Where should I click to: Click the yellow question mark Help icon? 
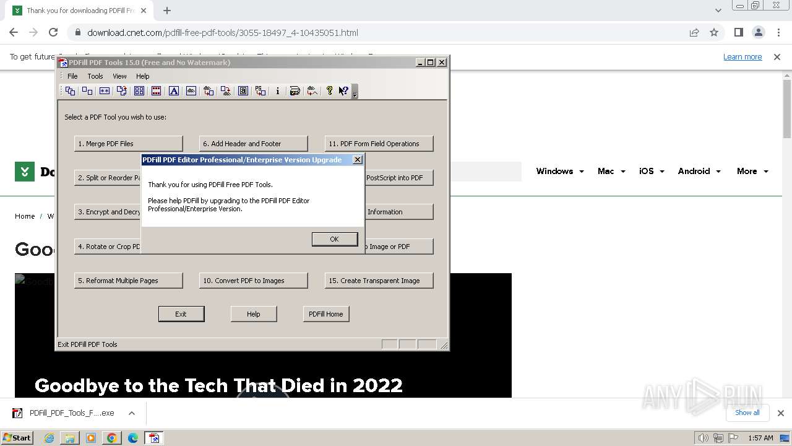pos(329,91)
